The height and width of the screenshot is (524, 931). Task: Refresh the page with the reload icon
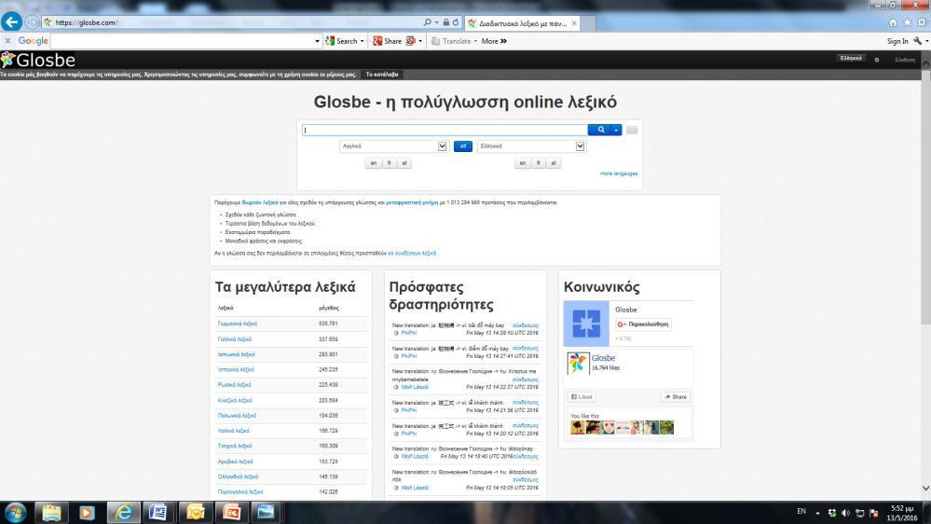456,22
